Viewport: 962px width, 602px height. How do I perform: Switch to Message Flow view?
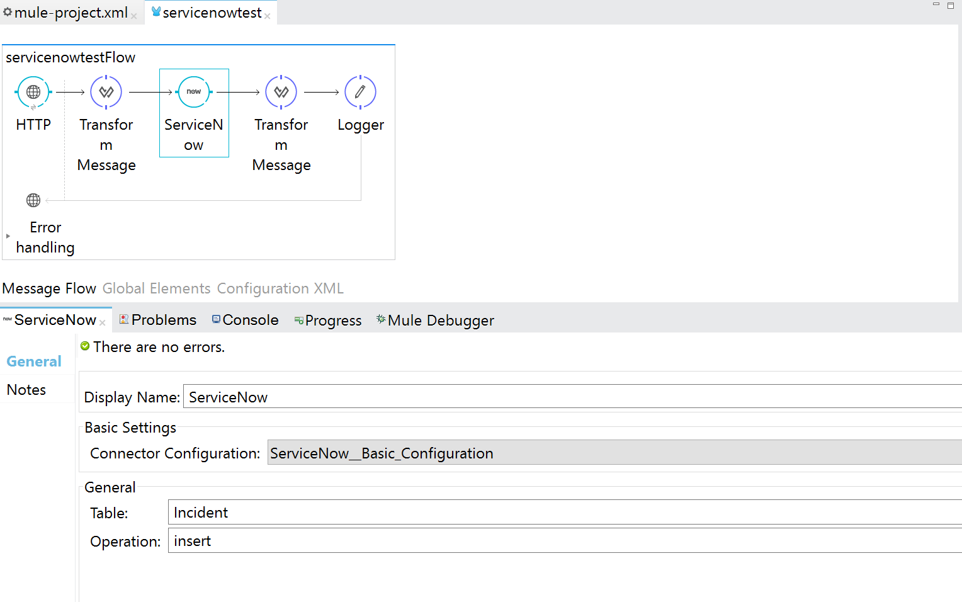pyautogui.click(x=49, y=288)
